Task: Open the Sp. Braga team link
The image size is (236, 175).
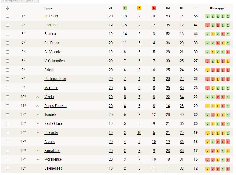Action: tap(52, 43)
